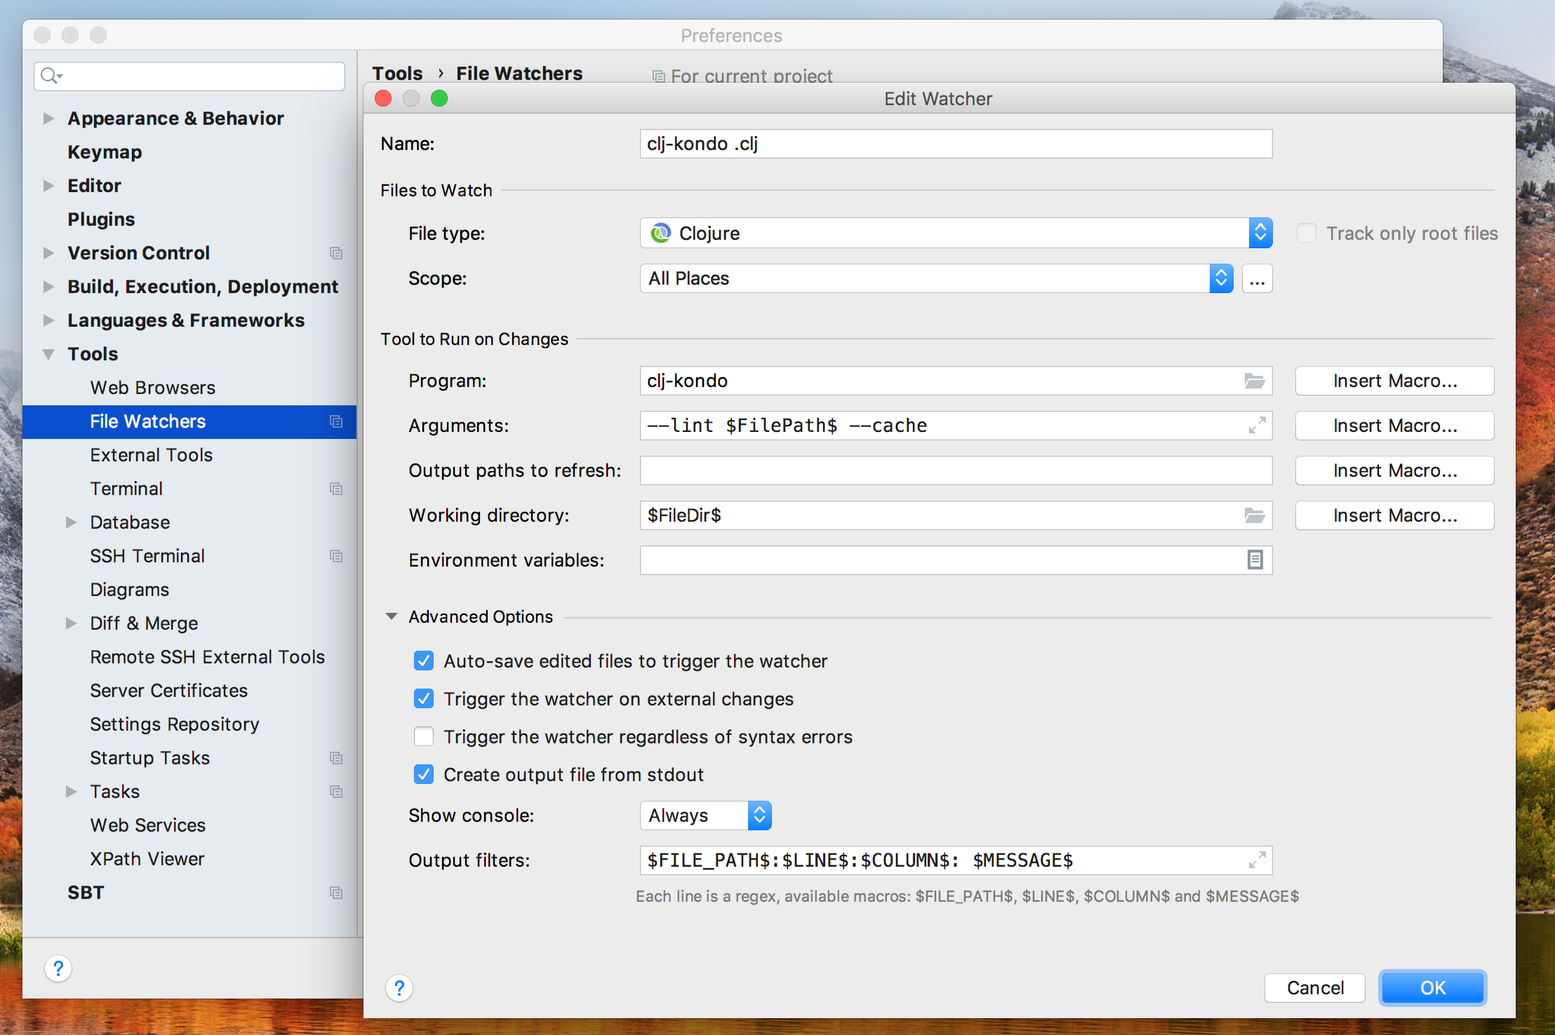
Task: Collapse the Advanced Options section
Action: pyautogui.click(x=392, y=616)
